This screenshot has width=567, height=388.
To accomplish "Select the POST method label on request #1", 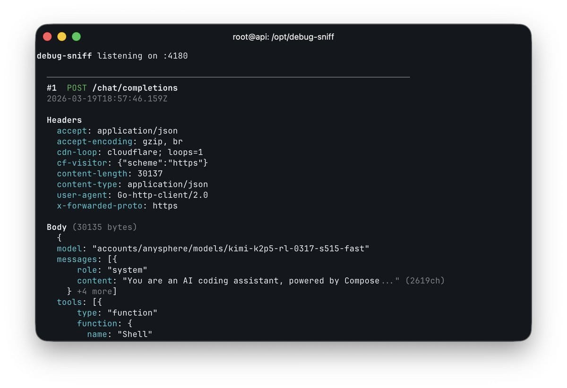I will pyautogui.click(x=77, y=88).
